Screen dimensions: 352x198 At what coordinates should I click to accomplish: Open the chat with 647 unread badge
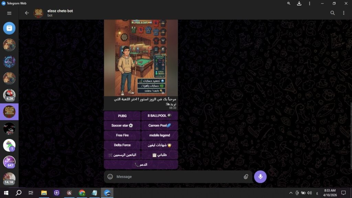click(x=9, y=162)
